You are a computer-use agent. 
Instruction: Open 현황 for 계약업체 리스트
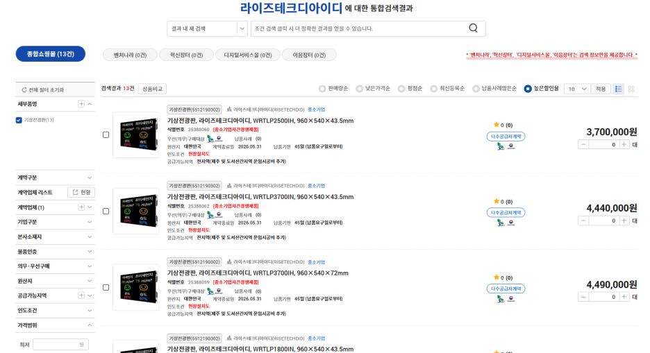81,192
